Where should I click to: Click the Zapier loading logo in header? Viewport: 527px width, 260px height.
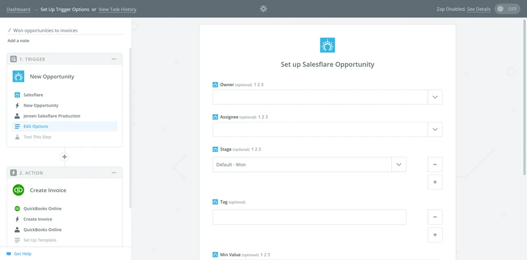pyautogui.click(x=263, y=9)
